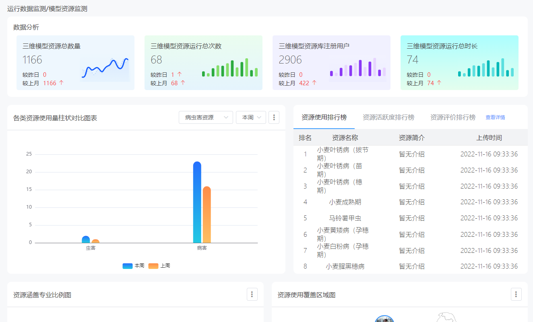Click the orange 上周 bar for 虫害

click(95, 241)
